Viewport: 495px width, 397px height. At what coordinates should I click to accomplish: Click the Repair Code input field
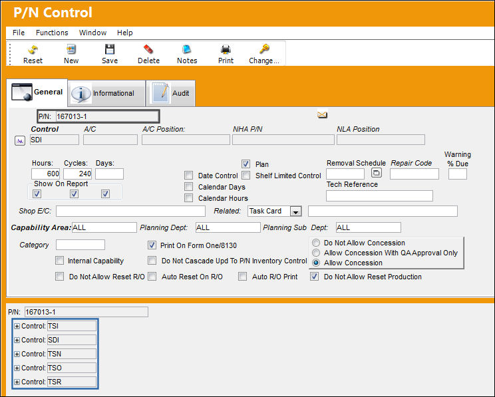pos(414,174)
